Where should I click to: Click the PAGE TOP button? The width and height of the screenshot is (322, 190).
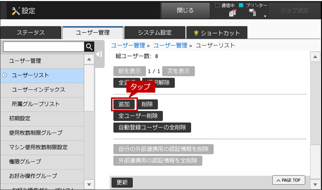click(x=288, y=180)
